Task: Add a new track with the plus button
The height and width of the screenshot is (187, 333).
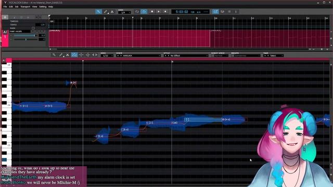Action: coord(5,17)
